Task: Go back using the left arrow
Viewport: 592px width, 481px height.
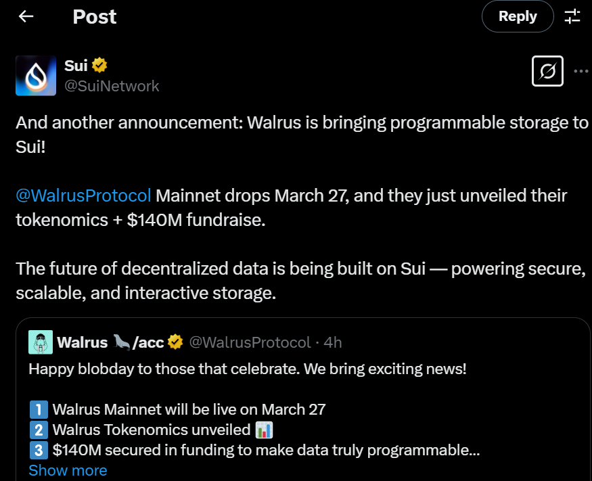Action: tap(26, 16)
